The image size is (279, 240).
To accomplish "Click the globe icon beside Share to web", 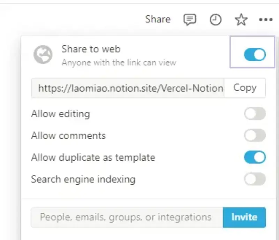I will click(x=43, y=55).
